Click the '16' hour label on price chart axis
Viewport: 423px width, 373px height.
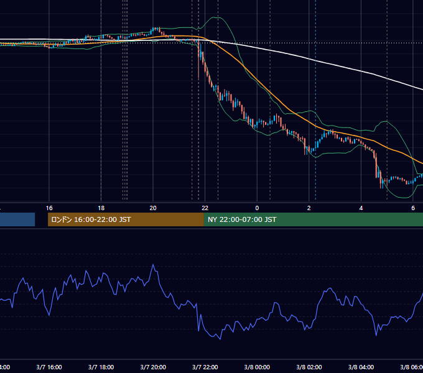49,208
